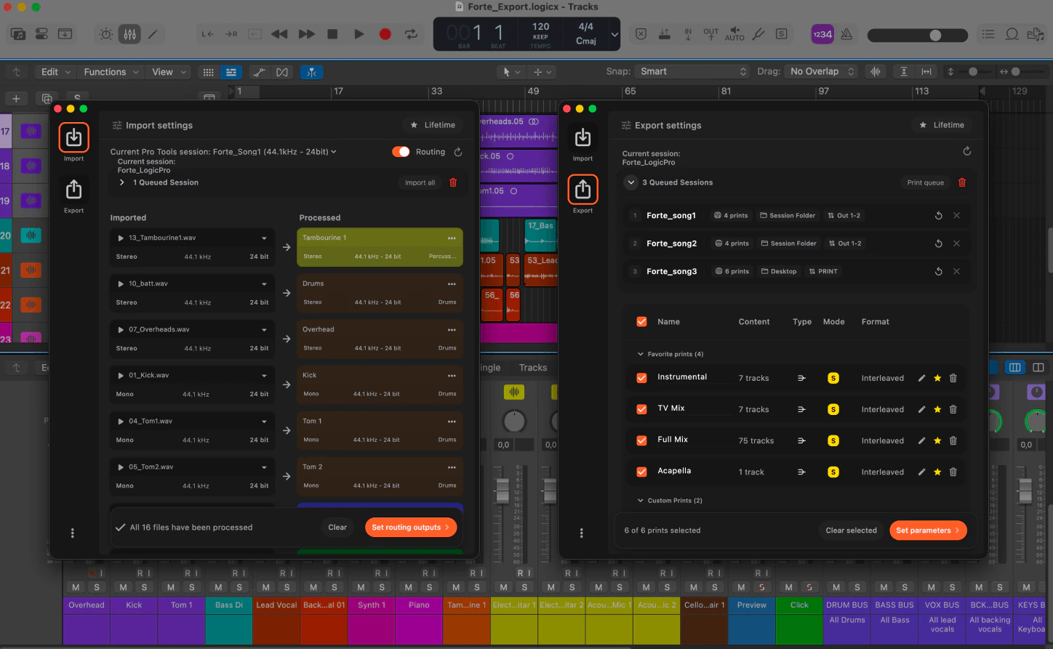
Task: Open the Logic mixer toolbar button
Action: pyautogui.click(x=129, y=34)
